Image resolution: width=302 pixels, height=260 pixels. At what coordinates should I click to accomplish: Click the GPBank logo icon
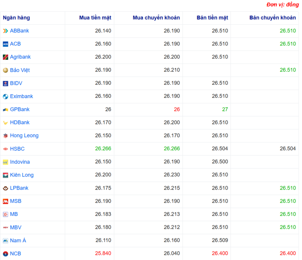[5, 109]
